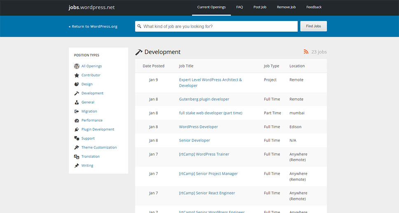The width and height of the screenshot is (399, 213).
Task: Click the WordPress logo icon beside All Openings
Action: coord(77,66)
